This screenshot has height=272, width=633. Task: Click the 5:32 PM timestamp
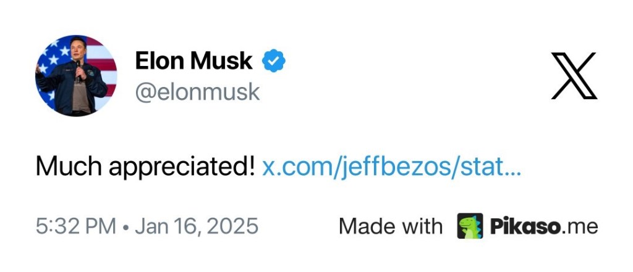click(x=75, y=226)
